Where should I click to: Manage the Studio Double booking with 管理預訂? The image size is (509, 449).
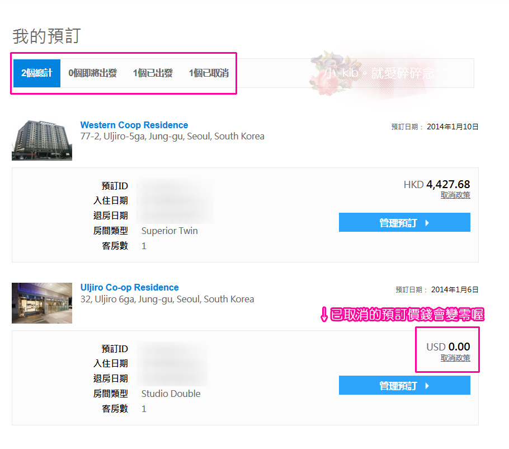pos(404,386)
